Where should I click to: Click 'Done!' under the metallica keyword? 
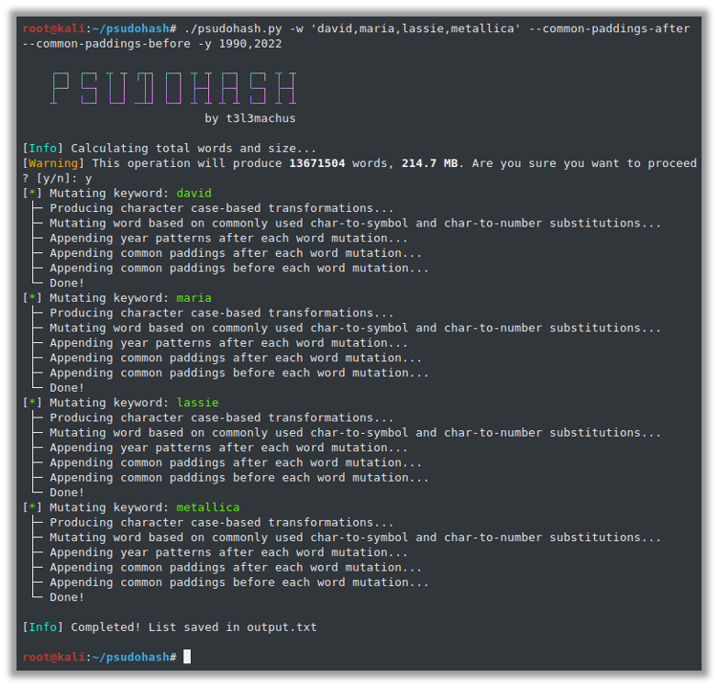67,597
